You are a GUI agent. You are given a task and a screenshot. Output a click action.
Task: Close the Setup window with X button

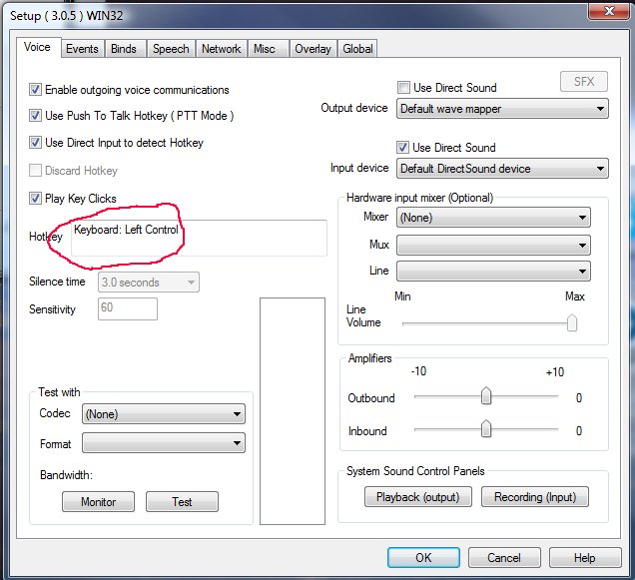point(599,11)
